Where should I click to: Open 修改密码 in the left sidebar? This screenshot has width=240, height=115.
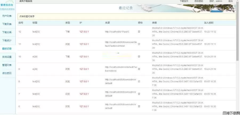tap(7, 73)
